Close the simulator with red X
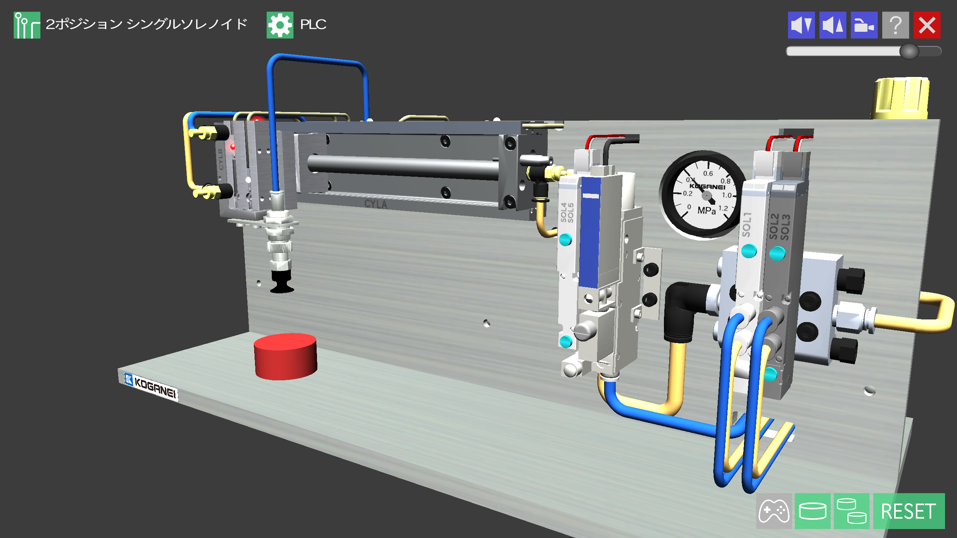Viewport: 957px width, 538px height. click(927, 25)
